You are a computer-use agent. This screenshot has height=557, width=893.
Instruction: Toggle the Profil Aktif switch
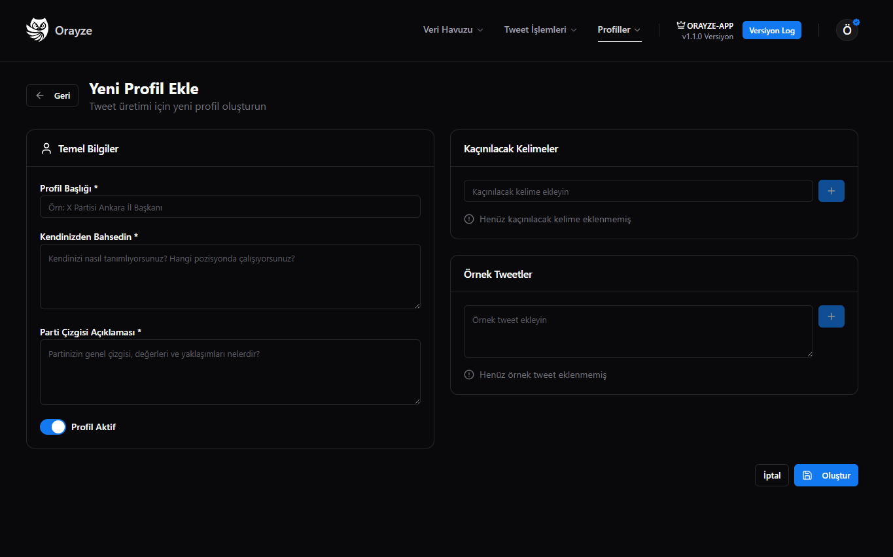(53, 427)
